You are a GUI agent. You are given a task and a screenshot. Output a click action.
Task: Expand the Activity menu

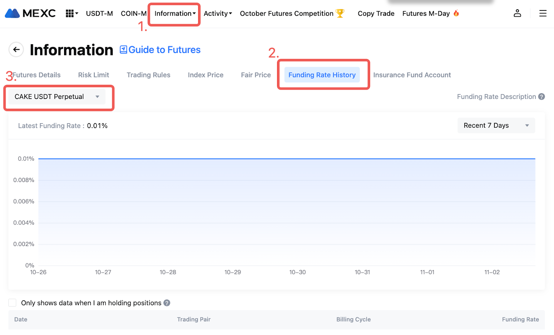[x=217, y=13]
